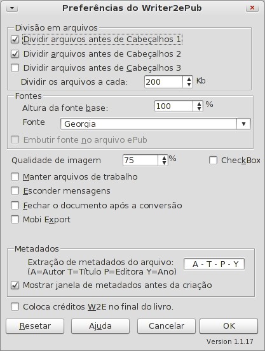Screen dimensions: 265x351
Task: Open help with the Ajuda button
Action: pos(100,326)
